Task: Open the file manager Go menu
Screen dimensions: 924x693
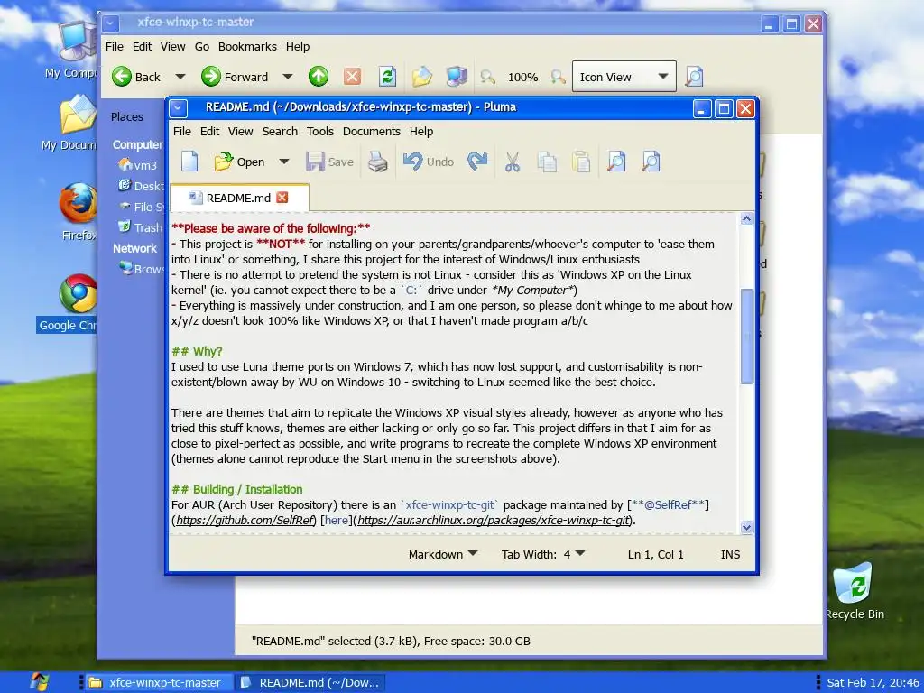Action: 201,47
